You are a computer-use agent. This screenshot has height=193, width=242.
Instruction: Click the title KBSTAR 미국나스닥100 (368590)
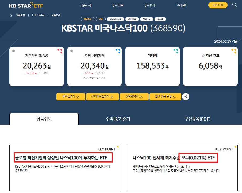(123, 28)
